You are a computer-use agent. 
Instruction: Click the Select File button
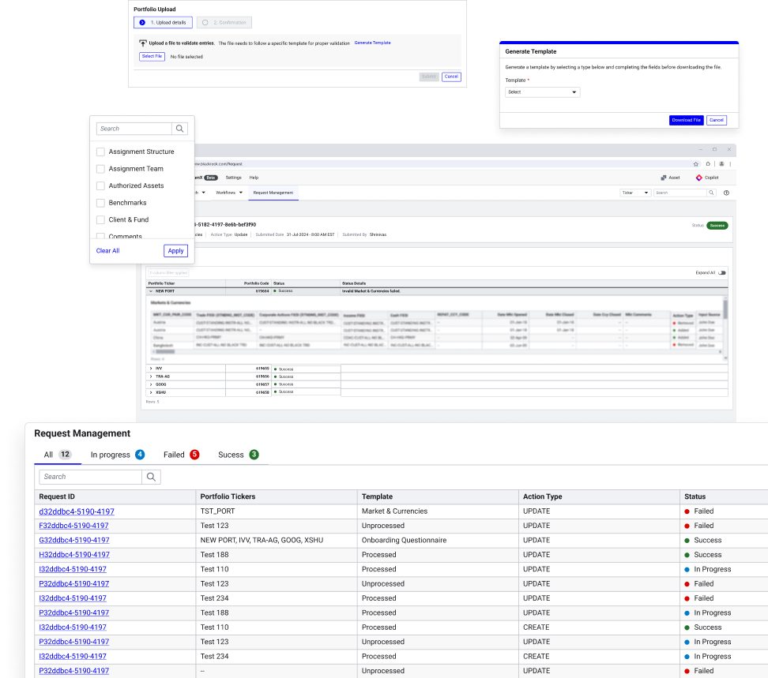[152, 56]
